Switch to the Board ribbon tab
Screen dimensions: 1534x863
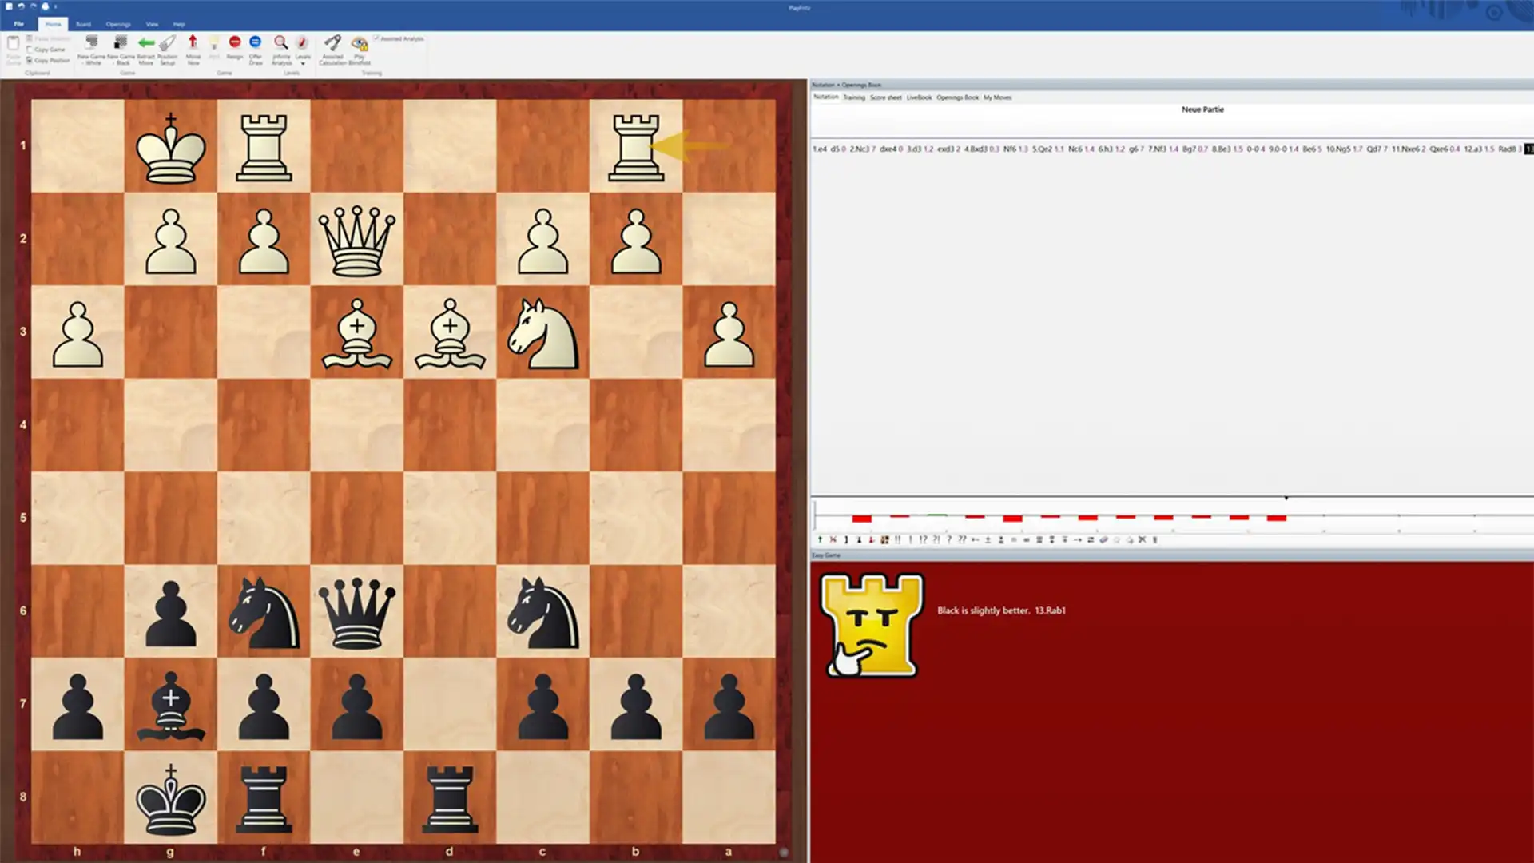83,24
